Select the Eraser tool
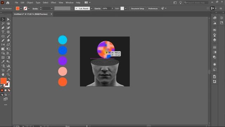 click(x=8, y=41)
